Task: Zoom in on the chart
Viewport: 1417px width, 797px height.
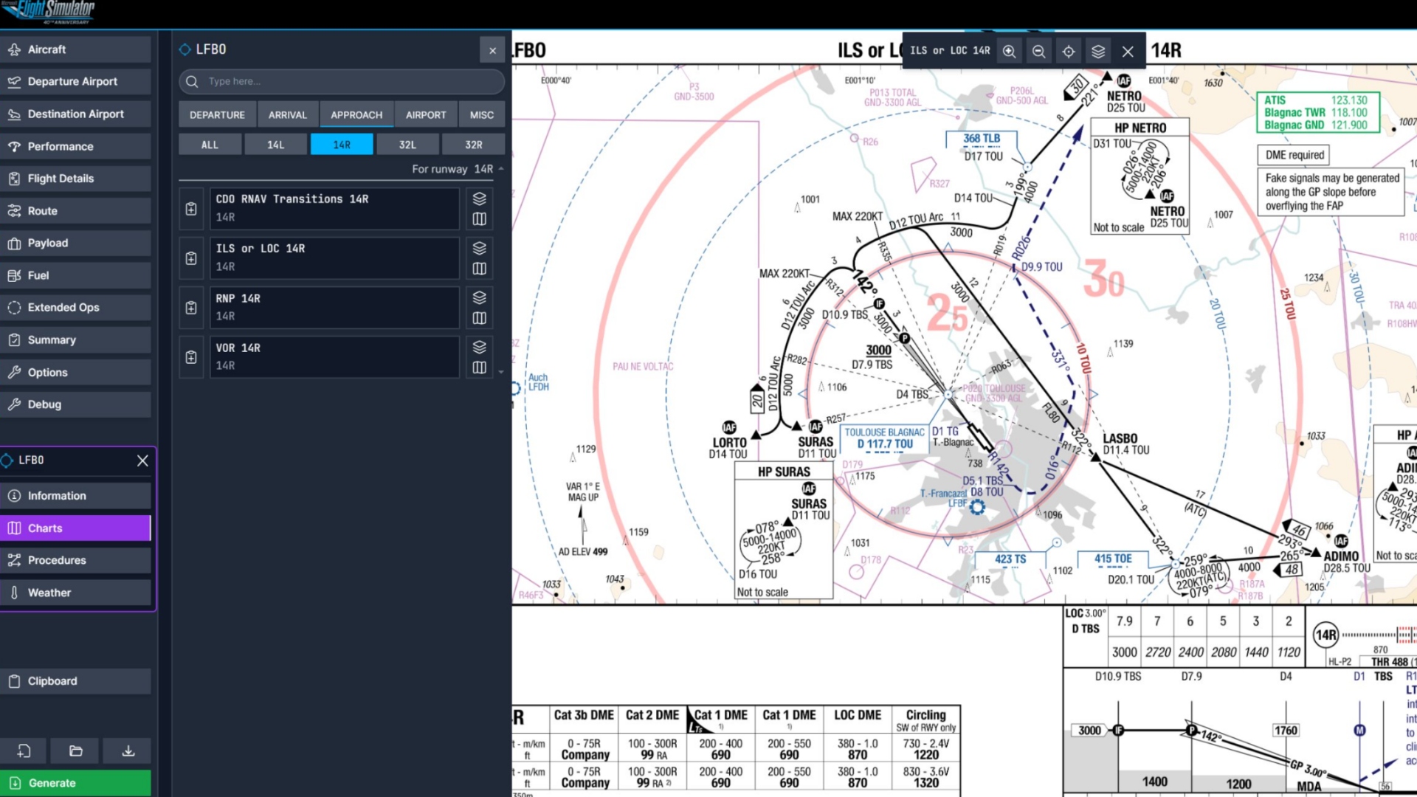Action: (x=1009, y=51)
